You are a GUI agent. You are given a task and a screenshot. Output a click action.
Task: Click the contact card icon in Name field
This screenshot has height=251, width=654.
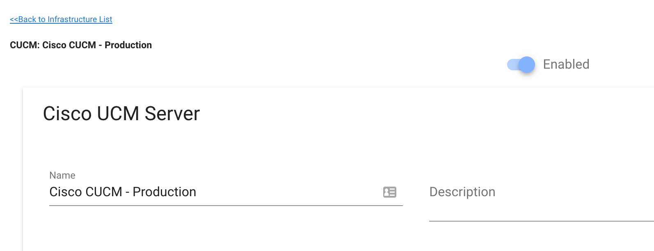point(389,192)
